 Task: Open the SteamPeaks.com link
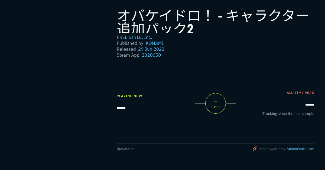pyautogui.click(x=300, y=149)
